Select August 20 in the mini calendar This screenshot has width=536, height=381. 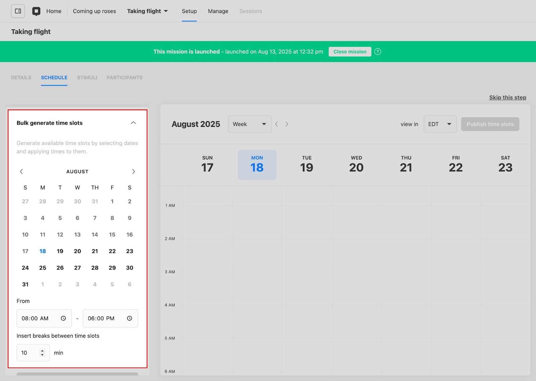pyautogui.click(x=77, y=251)
